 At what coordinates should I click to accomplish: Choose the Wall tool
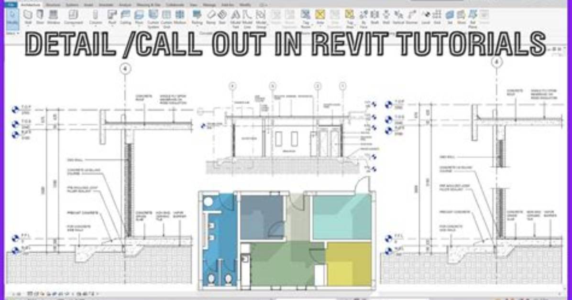pyautogui.click(x=28, y=17)
